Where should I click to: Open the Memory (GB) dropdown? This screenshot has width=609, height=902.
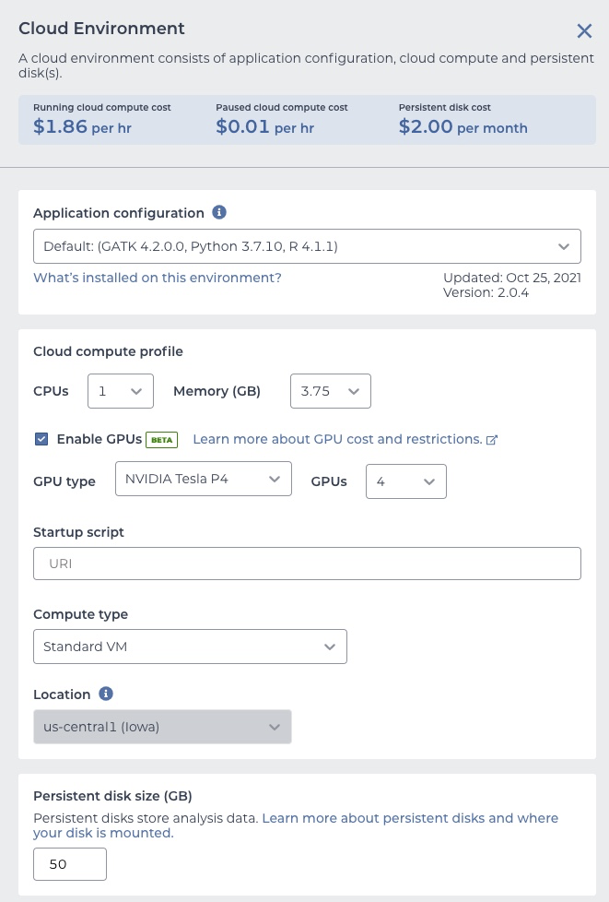(330, 391)
